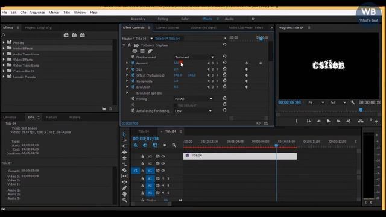Screen dimensions: 386x217
Task: Click the timeline timecode 00;00;07;08
Action: coord(146,139)
